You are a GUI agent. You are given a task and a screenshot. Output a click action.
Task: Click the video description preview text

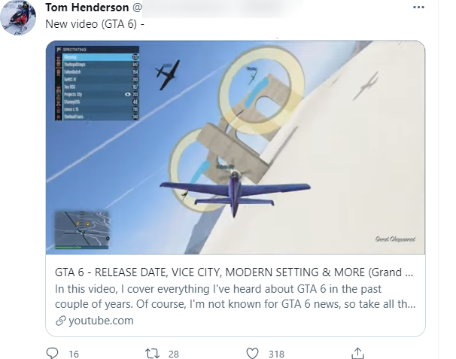point(235,297)
